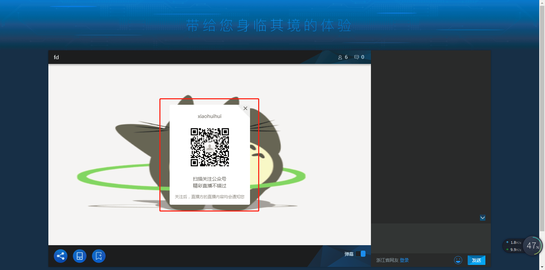Click the comment count icon

[357, 57]
